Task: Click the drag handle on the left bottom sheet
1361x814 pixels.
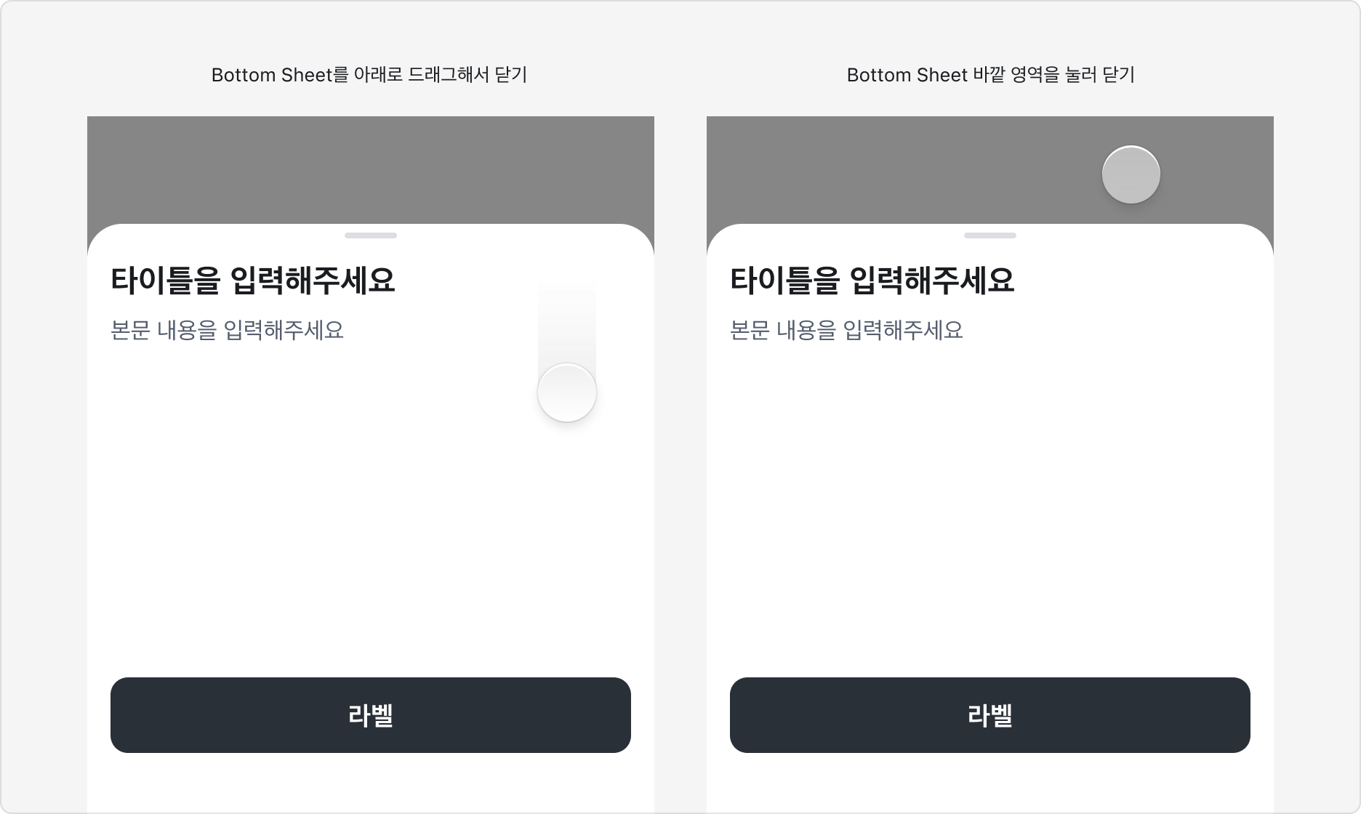Action: pos(371,235)
